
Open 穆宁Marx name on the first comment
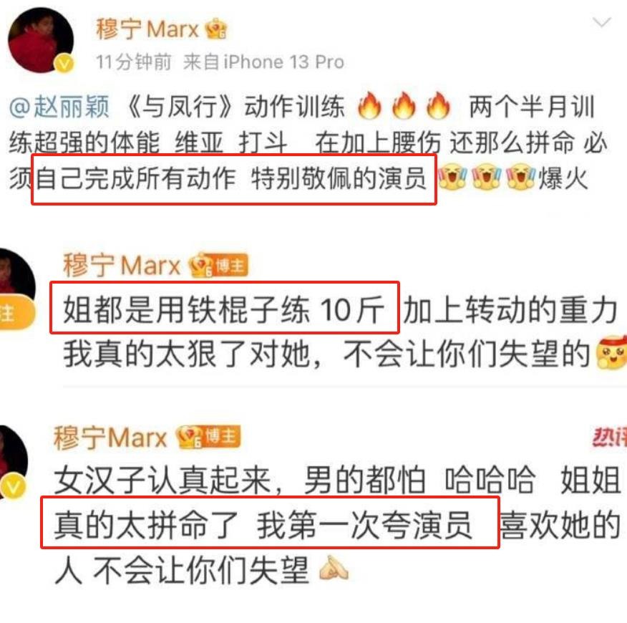click(x=122, y=265)
